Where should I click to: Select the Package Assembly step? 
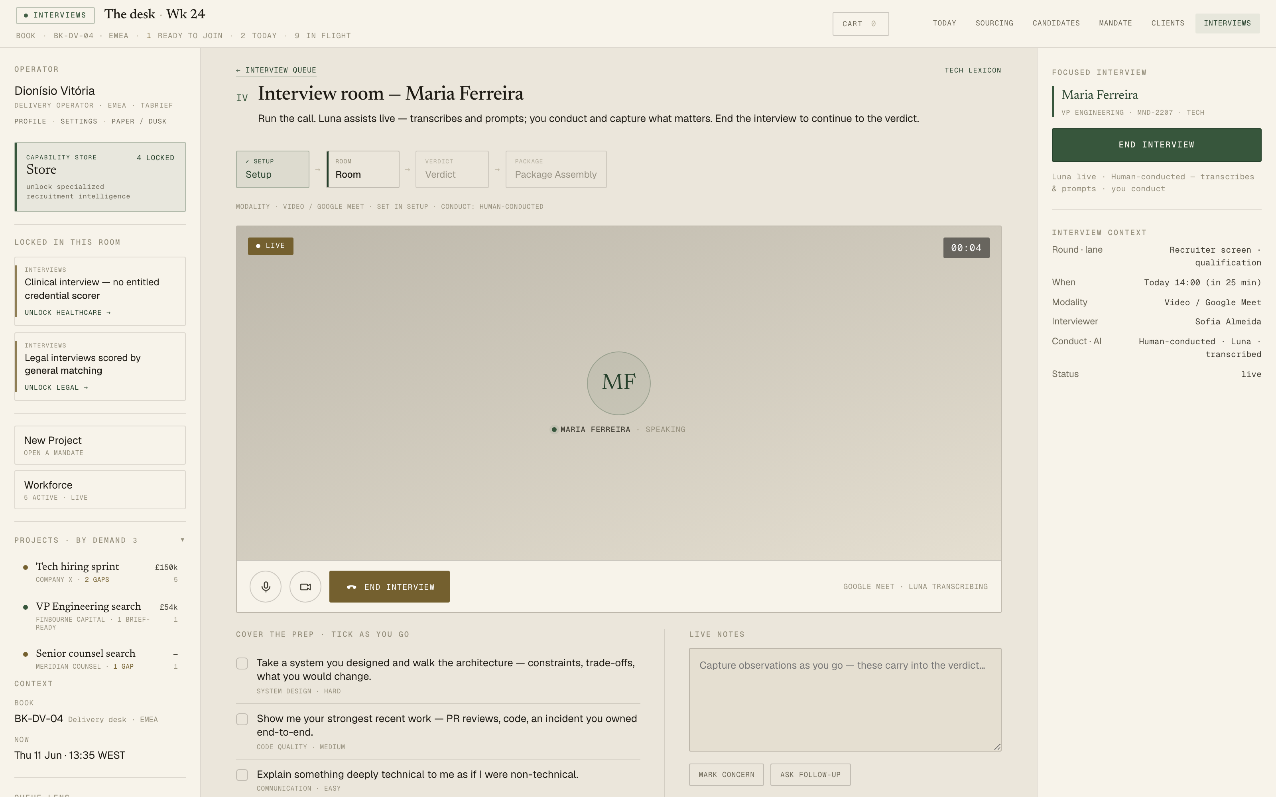[x=556, y=169]
